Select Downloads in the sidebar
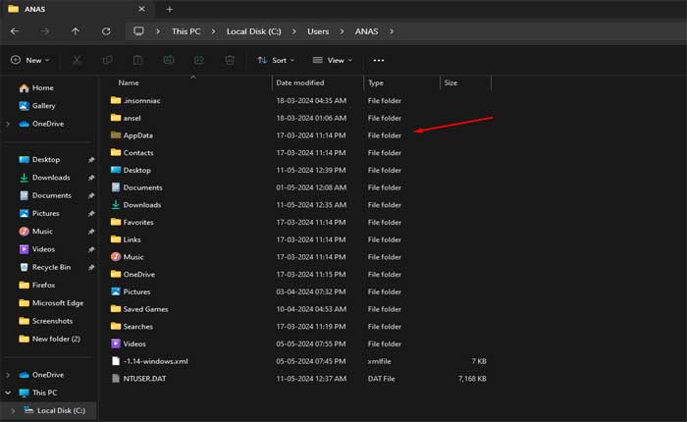 51,178
